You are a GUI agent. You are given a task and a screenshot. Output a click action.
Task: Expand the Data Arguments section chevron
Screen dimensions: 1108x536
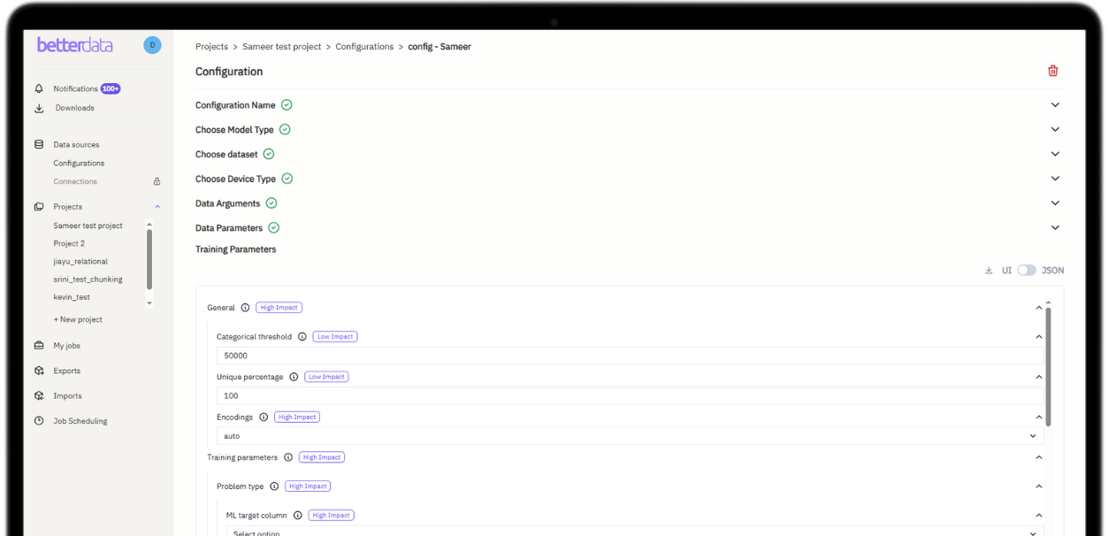(x=1055, y=203)
